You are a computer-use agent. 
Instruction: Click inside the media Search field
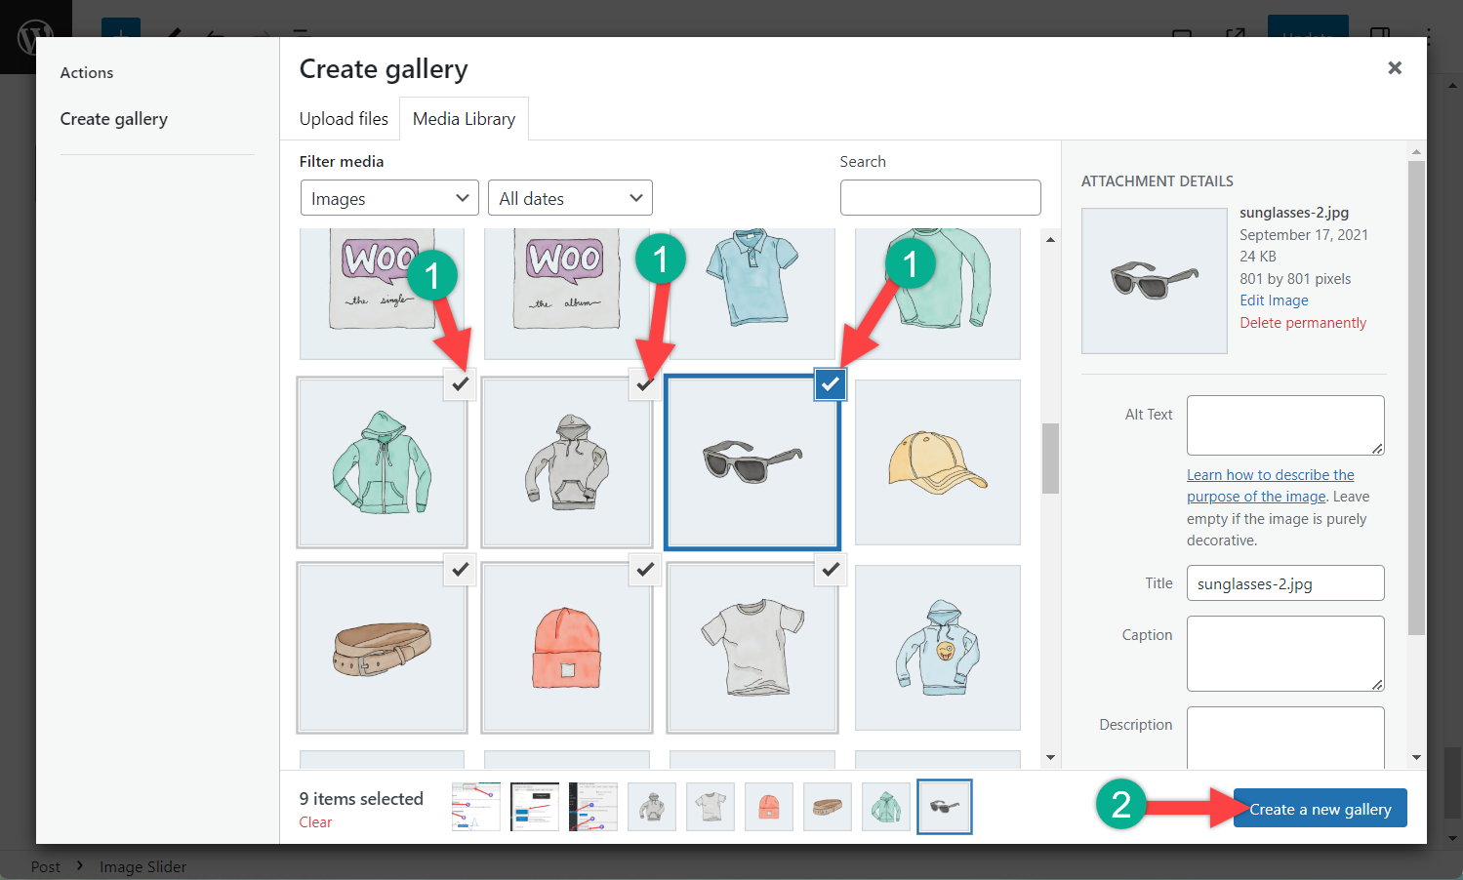pos(939,197)
